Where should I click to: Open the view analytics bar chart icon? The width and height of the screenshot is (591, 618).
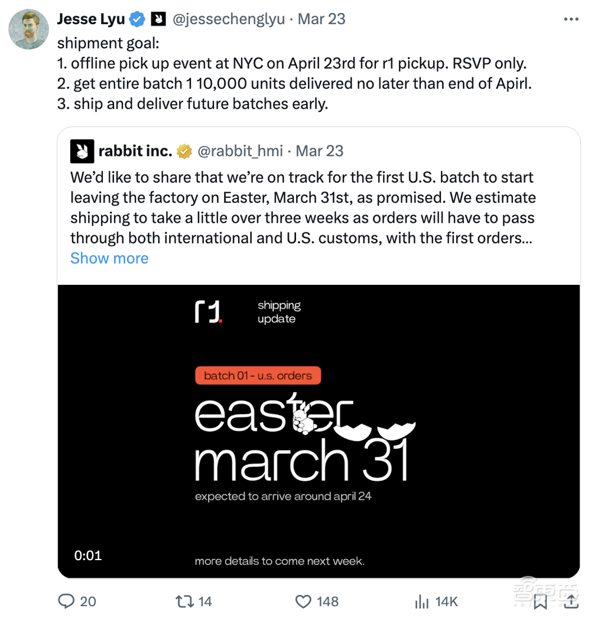coord(422,601)
